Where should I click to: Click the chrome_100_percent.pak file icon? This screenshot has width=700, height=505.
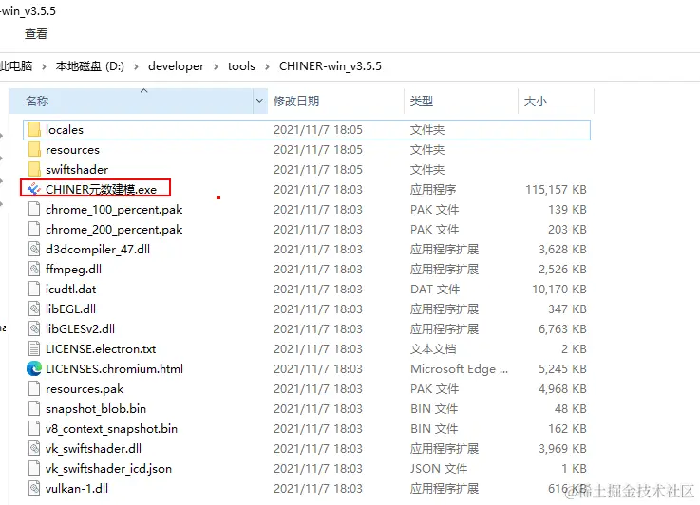(x=34, y=209)
